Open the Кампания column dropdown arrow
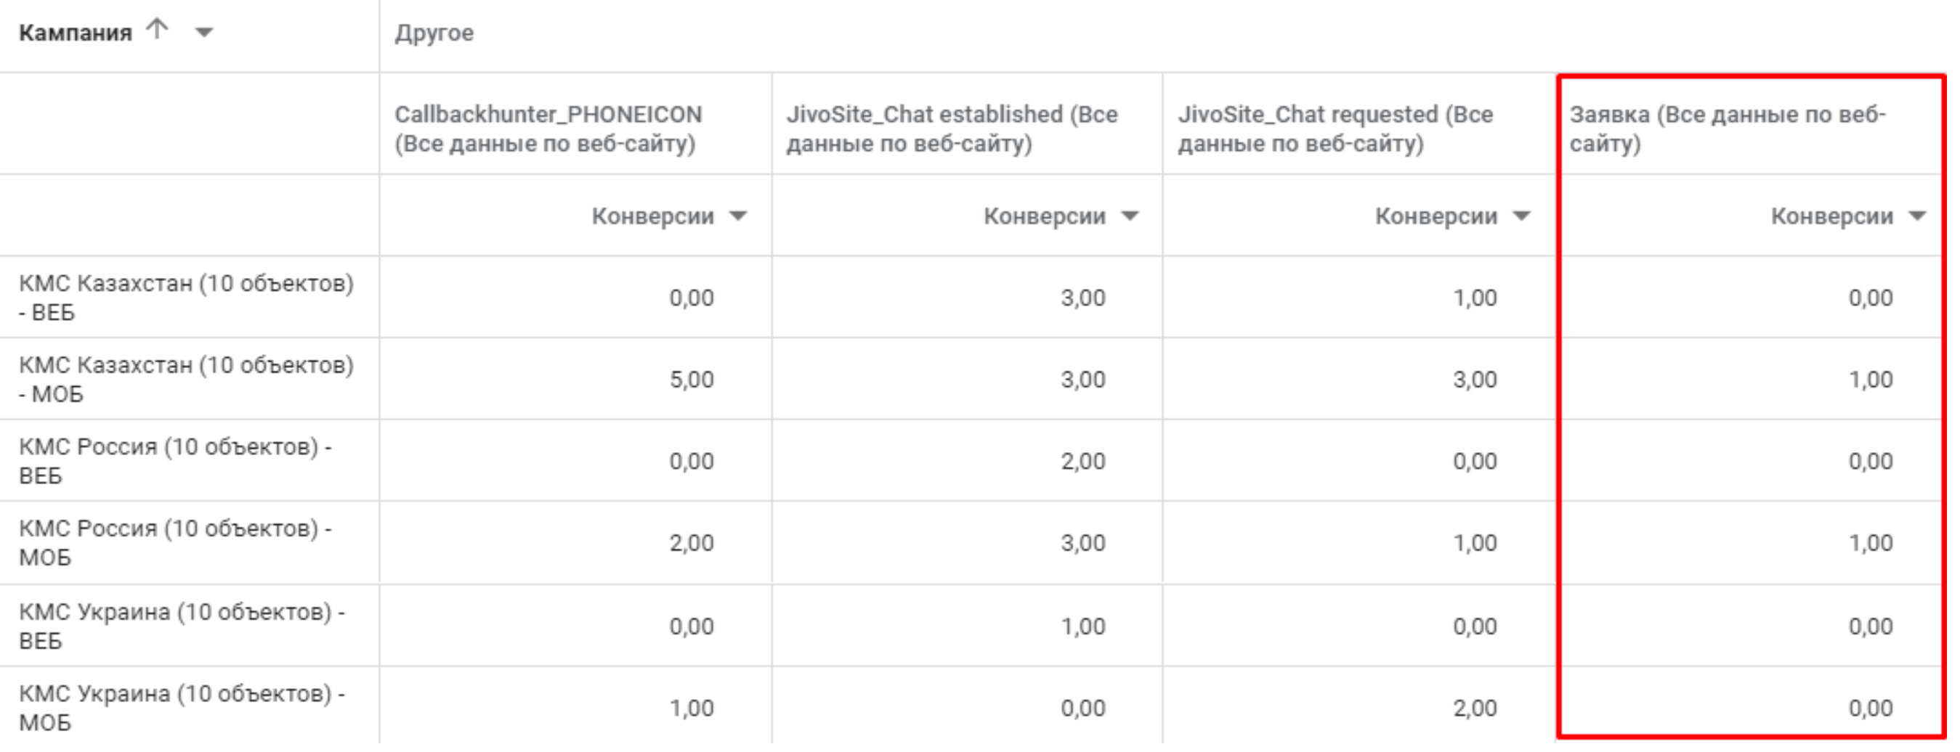This screenshot has width=1960, height=752. tap(204, 32)
